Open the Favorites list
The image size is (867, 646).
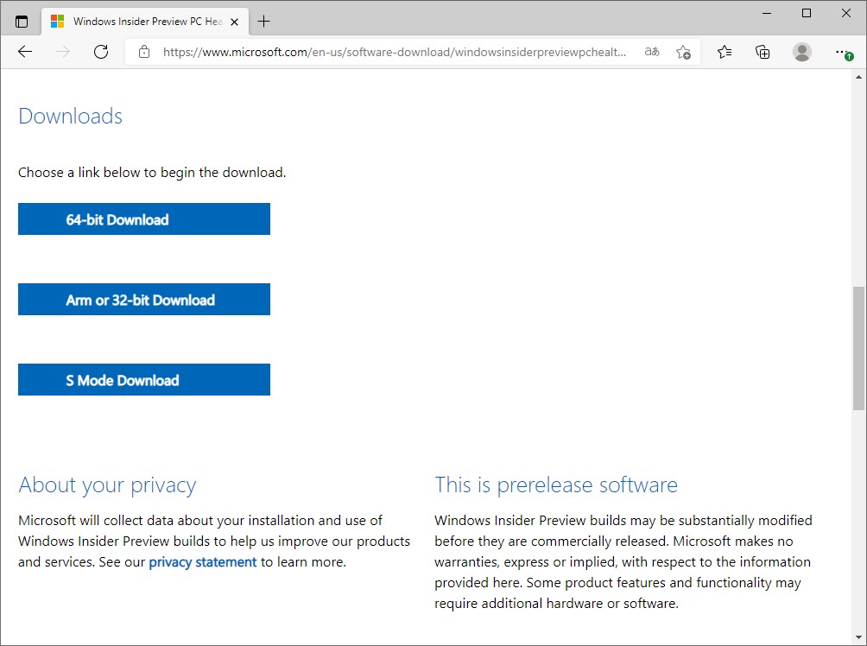click(725, 52)
